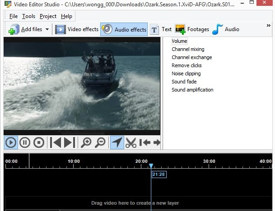Image resolution: width=275 pixels, height=211 pixels.
Task: Open the Project menu
Action: pyautogui.click(x=48, y=16)
